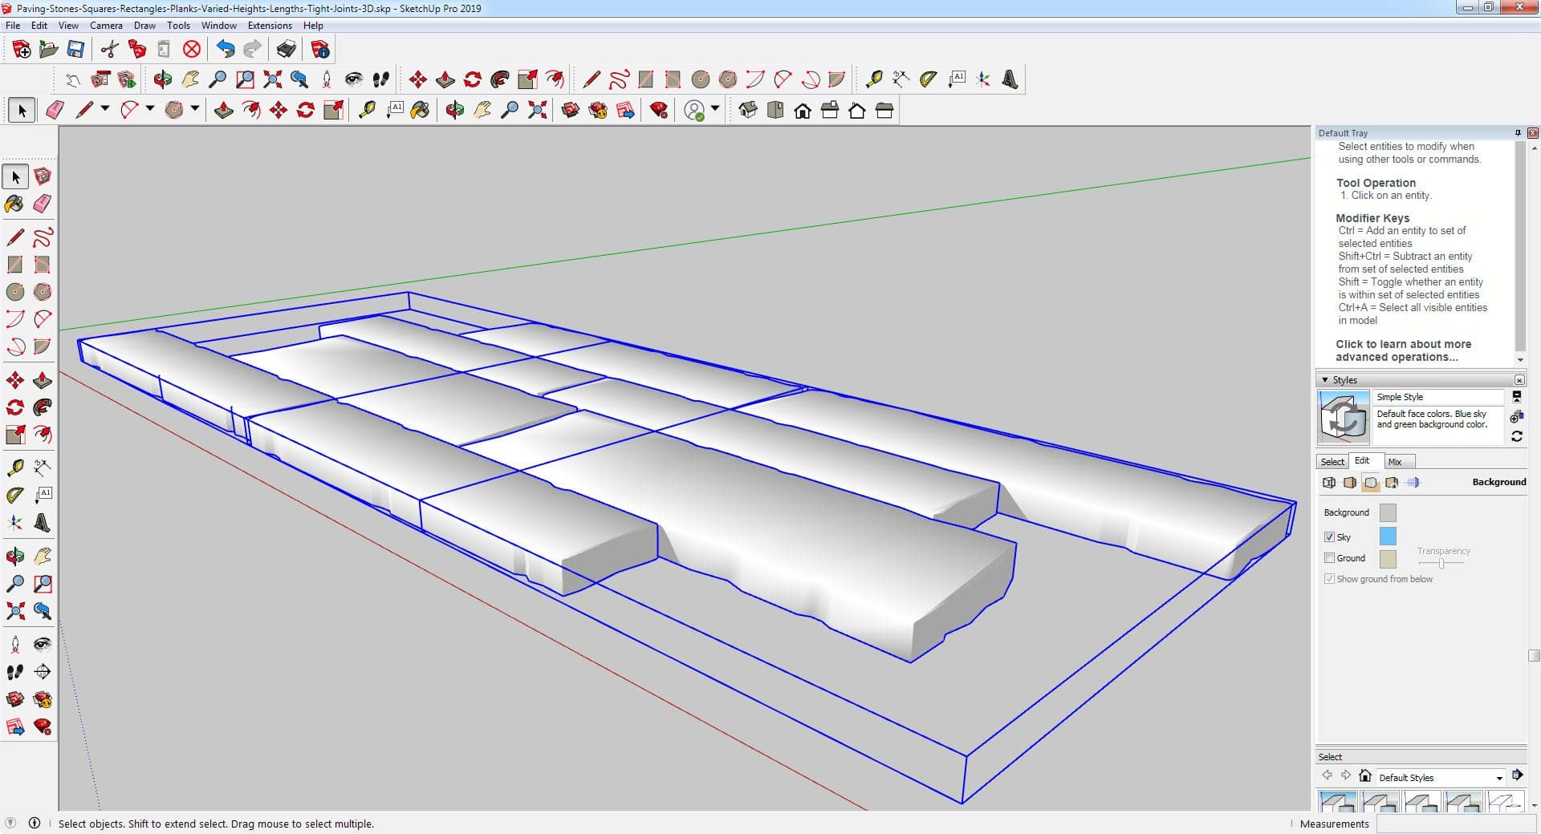The width and height of the screenshot is (1541, 834).
Task: Open the Default Styles dropdown
Action: point(1498,778)
